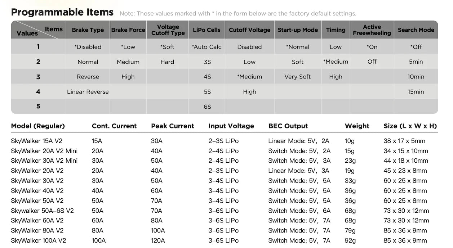
Task: Click the *Auto Calc LiPo Cells value
Action: (207, 47)
